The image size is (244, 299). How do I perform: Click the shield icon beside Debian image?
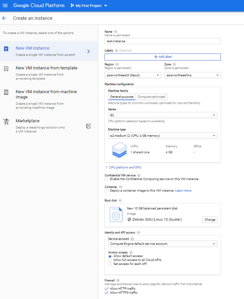click(129, 219)
